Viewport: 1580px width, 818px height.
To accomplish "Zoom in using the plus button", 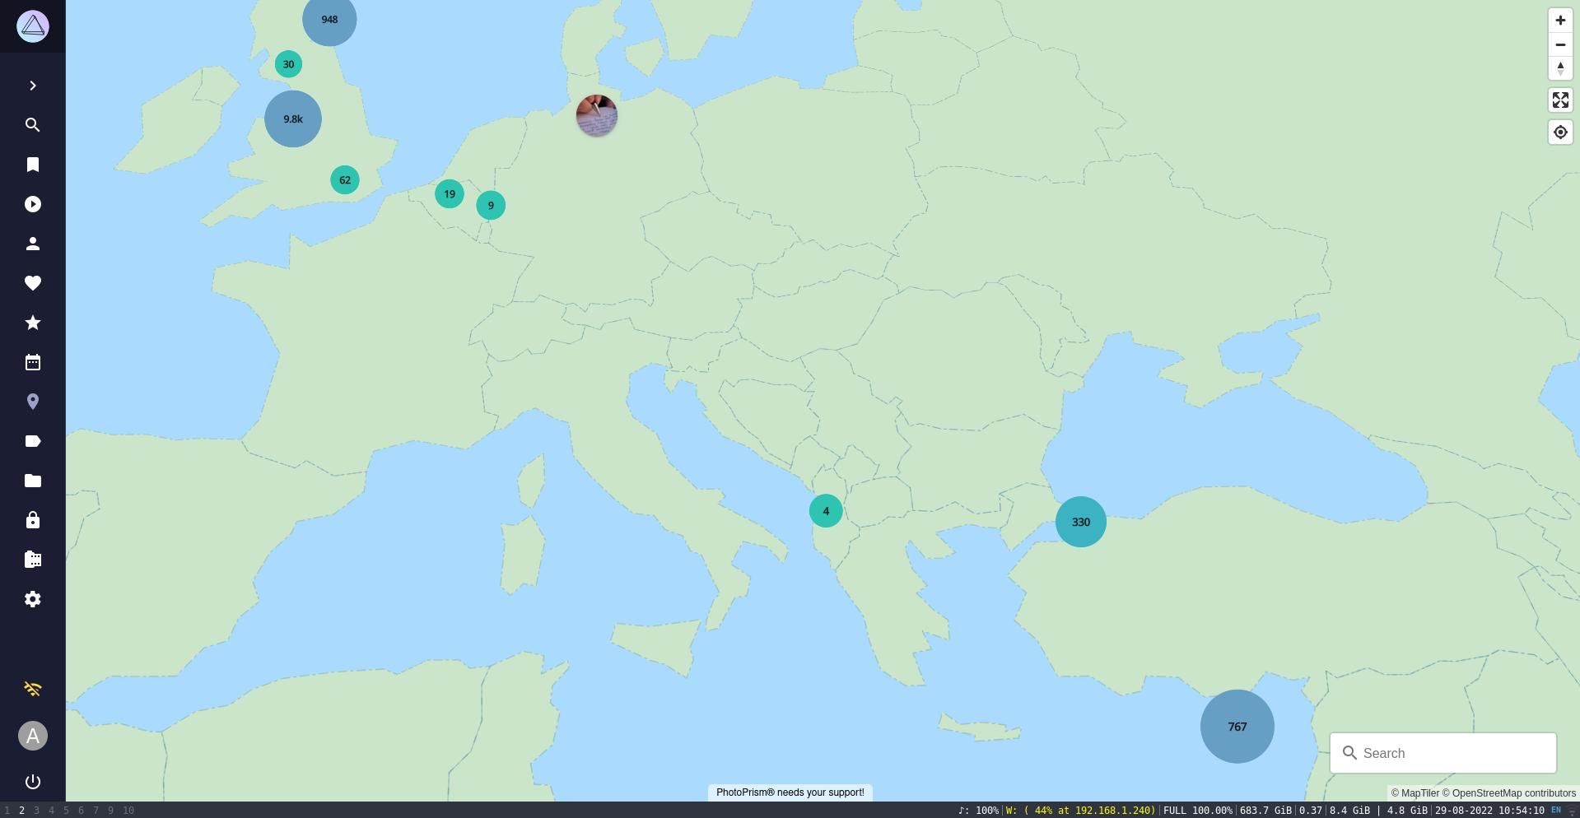I will pyautogui.click(x=1560, y=20).
